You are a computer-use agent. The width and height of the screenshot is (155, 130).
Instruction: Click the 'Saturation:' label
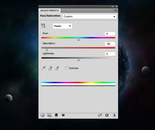click(x=49, y=43)
